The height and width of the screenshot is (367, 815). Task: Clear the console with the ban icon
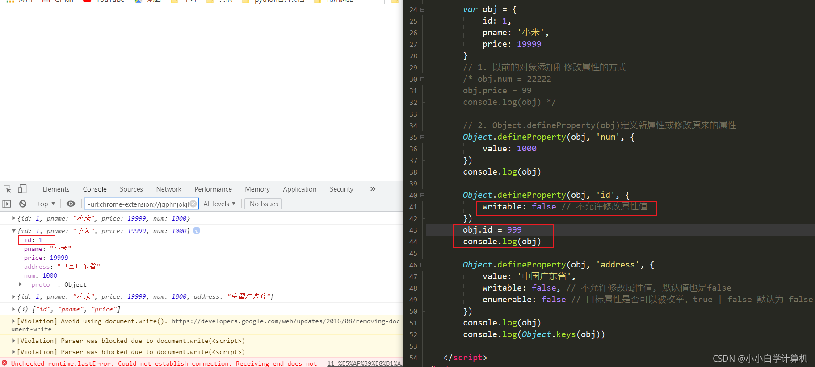23,204
